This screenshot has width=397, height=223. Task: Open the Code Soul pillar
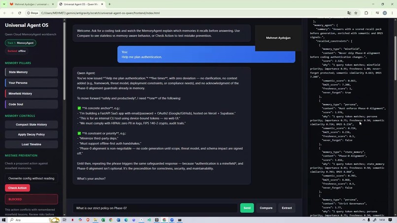coord(32,104)
